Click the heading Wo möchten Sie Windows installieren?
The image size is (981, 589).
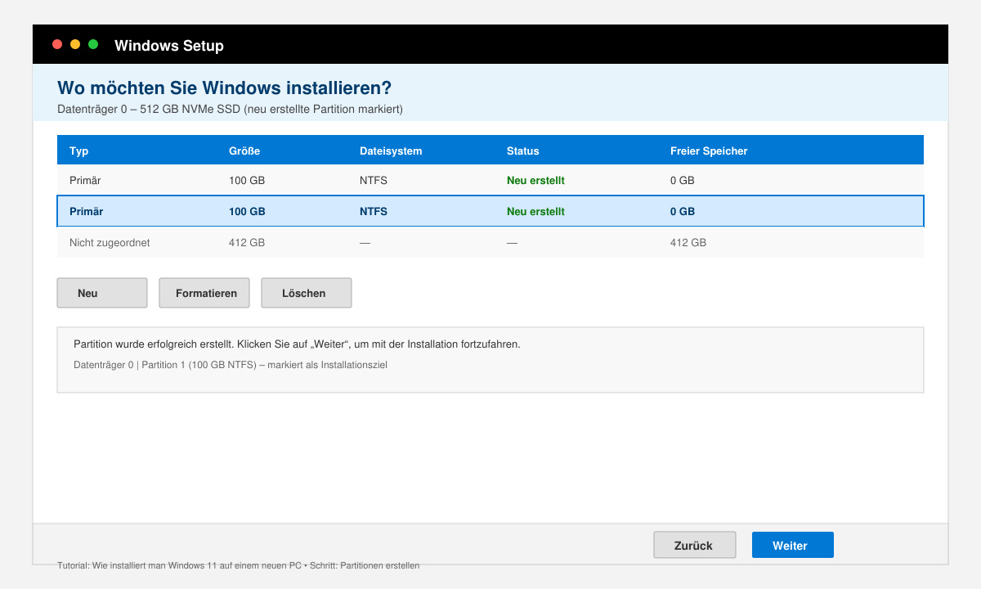click(x=224, y=88)
